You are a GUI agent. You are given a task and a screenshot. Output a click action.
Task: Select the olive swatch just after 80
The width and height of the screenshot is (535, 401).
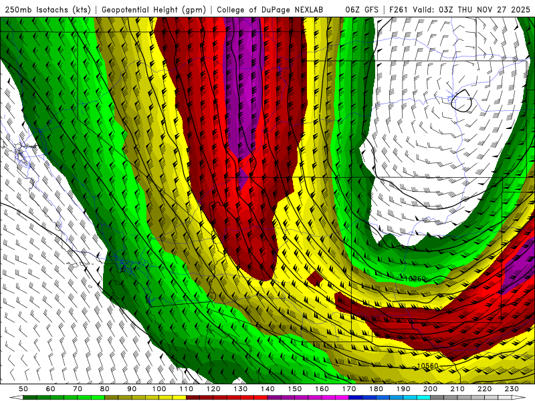click(111, 398)
